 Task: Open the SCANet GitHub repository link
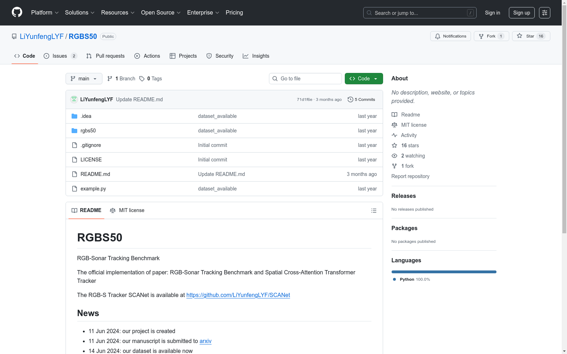point(238,295)
